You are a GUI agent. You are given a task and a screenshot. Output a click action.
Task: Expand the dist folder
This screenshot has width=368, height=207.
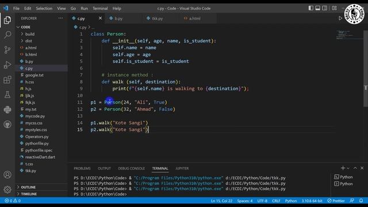tap(42, 41)
